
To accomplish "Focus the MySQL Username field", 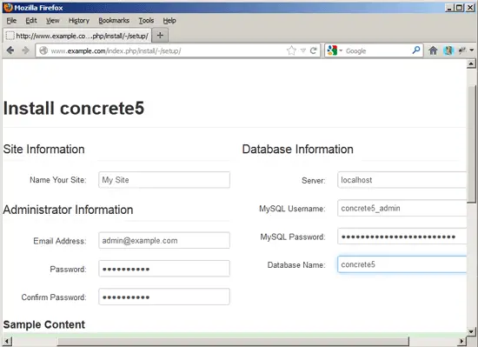I will click(402, 208).
